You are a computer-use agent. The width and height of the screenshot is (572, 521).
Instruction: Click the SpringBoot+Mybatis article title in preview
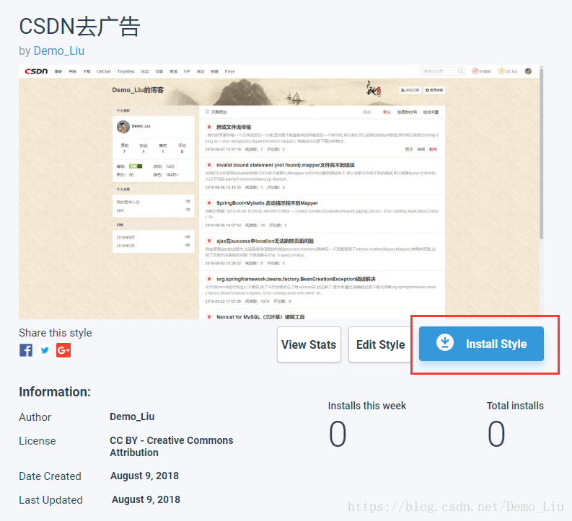pos(267,203)
